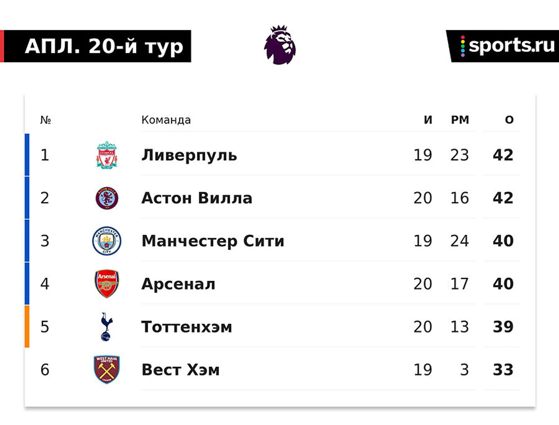Select the Тоттенхэм team name
Viewport: 559px width, 425px height.
pos(187,327)
